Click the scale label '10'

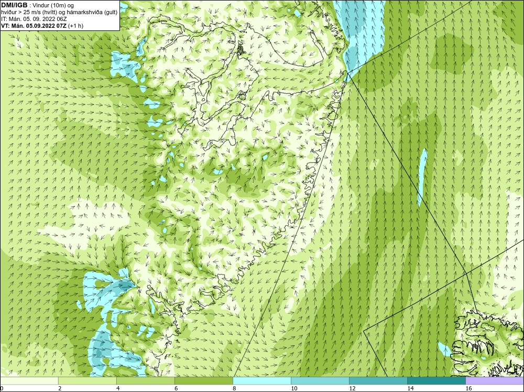[x=294, y=388]
